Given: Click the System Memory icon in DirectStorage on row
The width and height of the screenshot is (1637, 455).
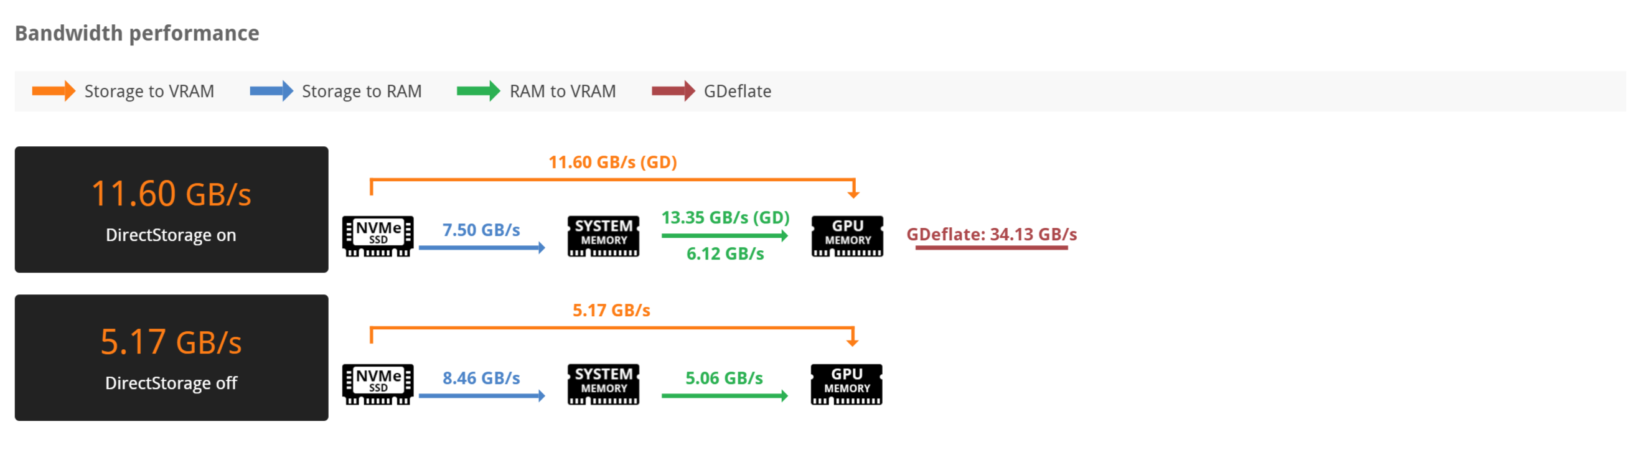Looking at the screenshot, I should coord(603,236).
